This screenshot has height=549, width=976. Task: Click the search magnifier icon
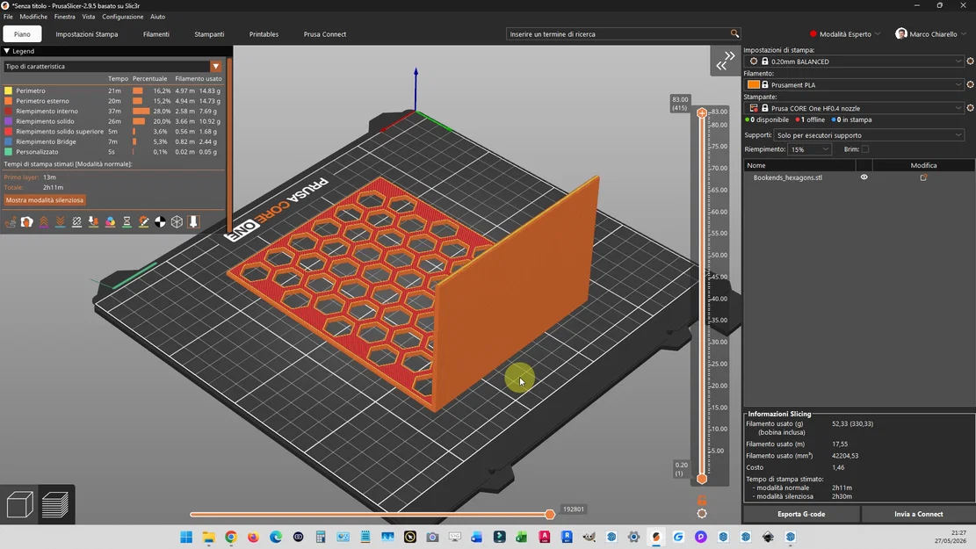pos(734,33)
